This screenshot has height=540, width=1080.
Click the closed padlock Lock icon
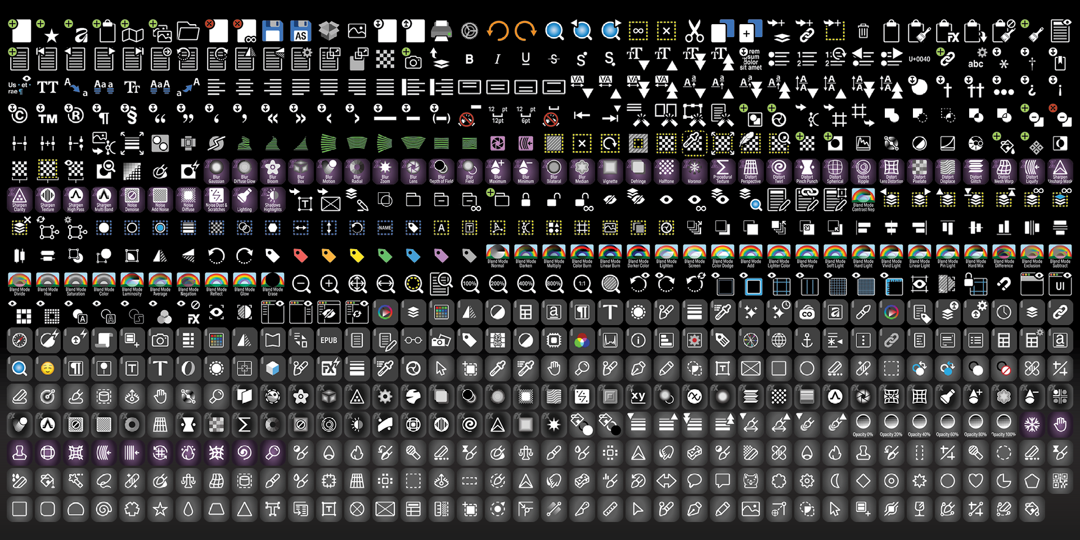[526, 200]
